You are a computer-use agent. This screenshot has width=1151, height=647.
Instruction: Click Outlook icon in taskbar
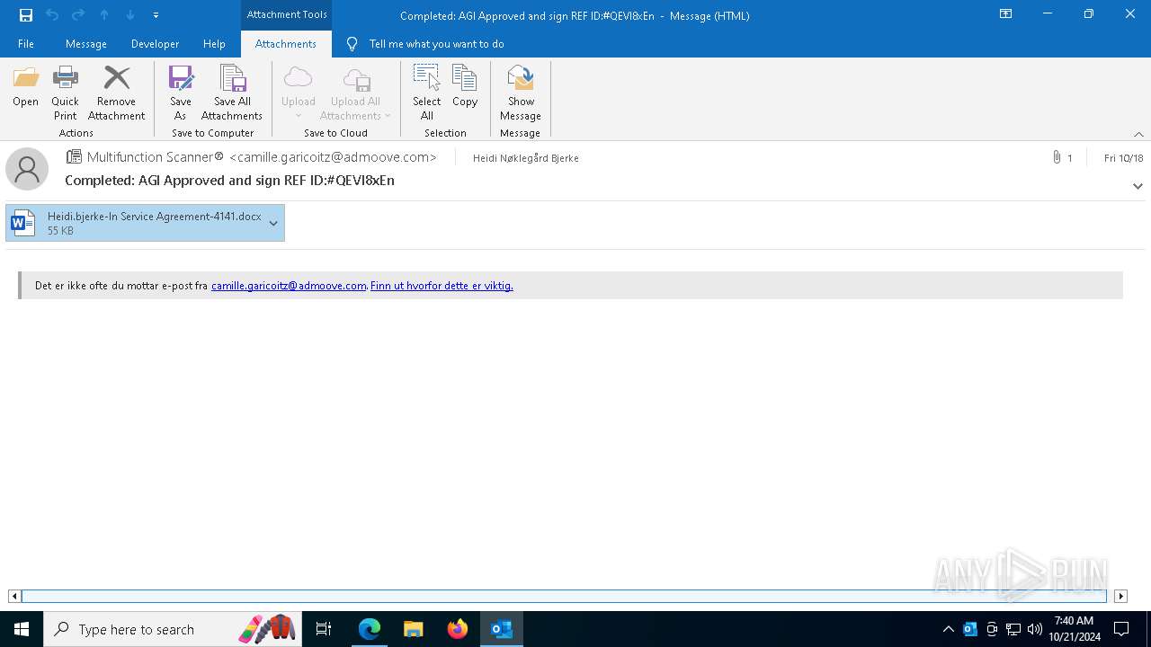click(x=502, y=629)
